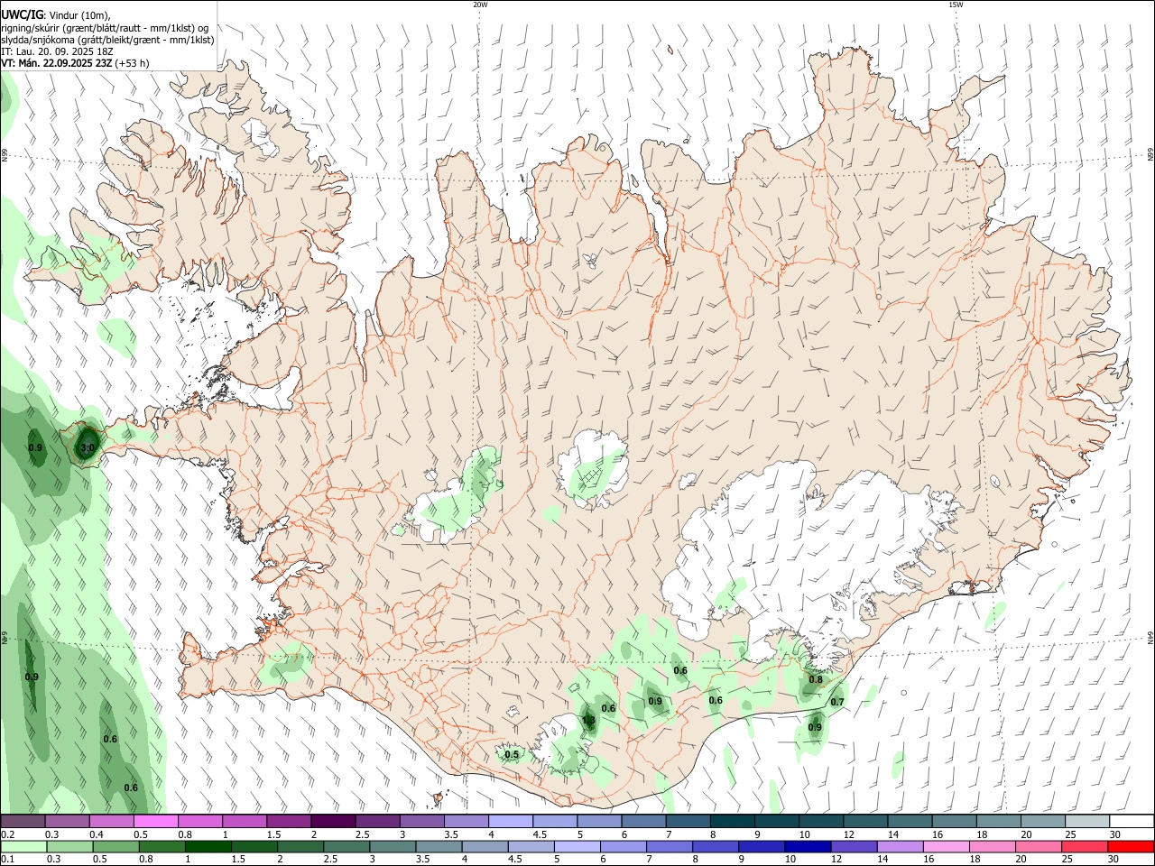Click the rain legend swatch between 25 and 30

pyautogui.click(x=1085, y=846)
